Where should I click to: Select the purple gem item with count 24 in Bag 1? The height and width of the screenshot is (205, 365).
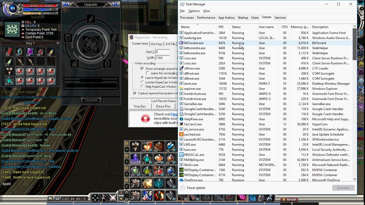click(x=30, y=52)
